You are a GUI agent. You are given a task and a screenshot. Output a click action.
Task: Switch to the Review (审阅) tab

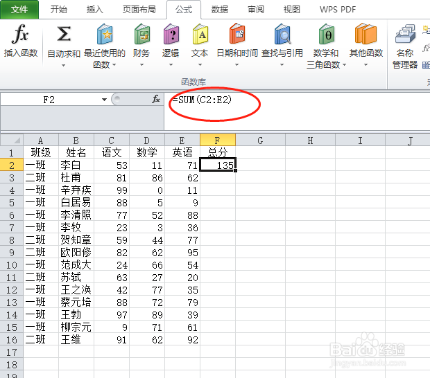pos(256,10)
